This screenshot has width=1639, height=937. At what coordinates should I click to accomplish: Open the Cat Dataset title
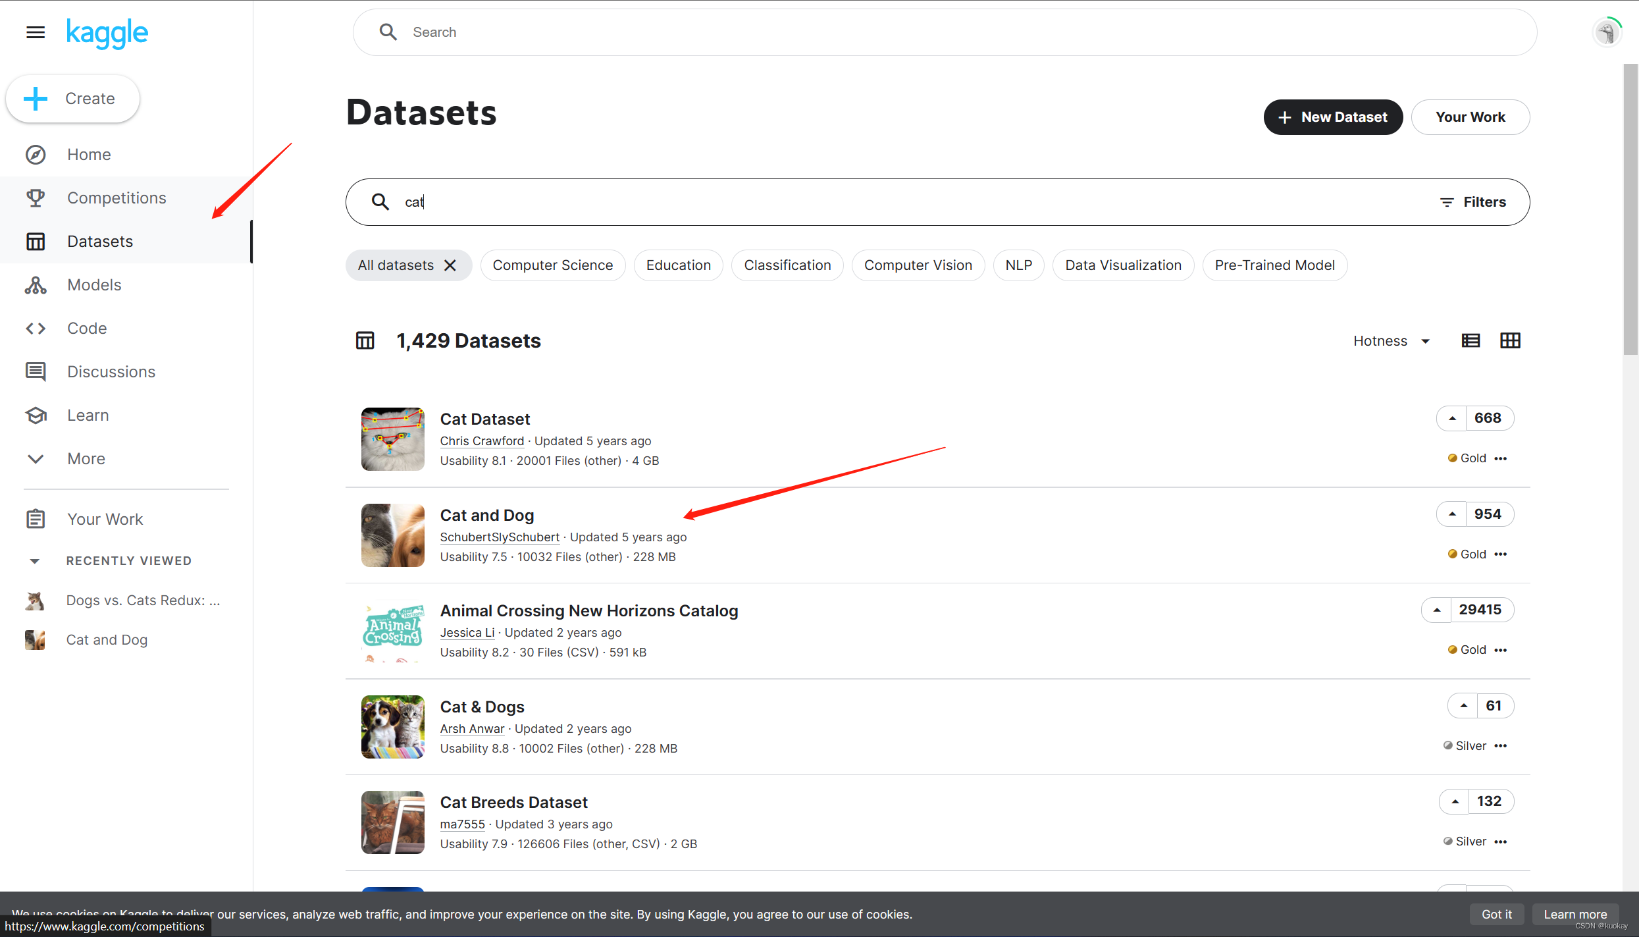pos(485,419)
